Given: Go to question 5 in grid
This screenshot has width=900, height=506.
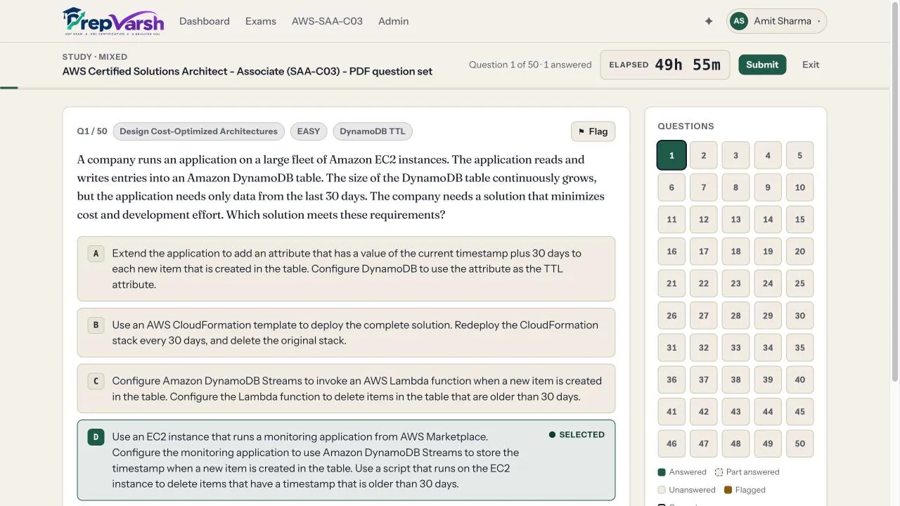Looking at the screenshot, I should pyautogui.click(x=800, y=155).
